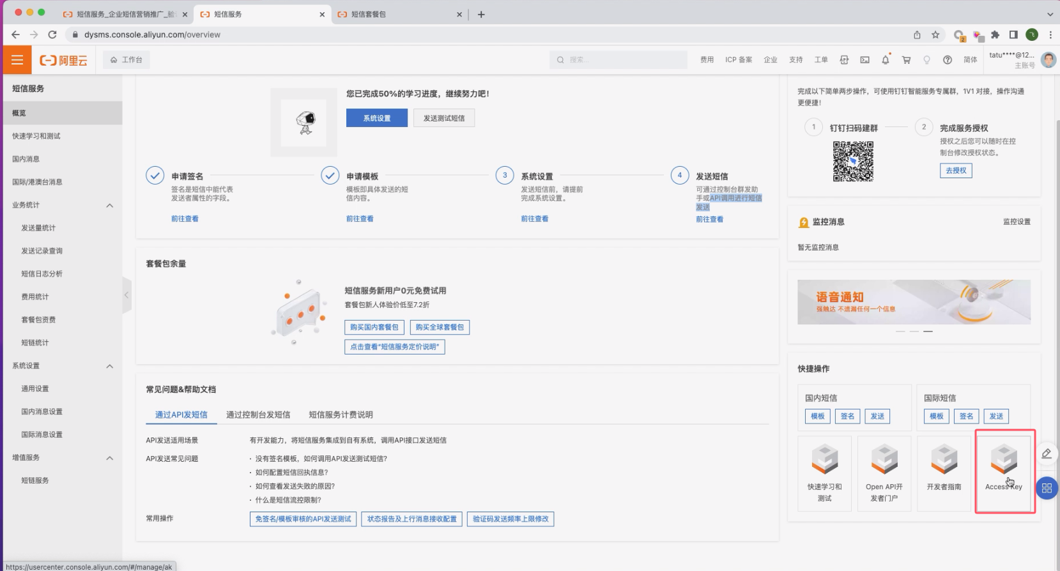
Task: Click 前往查看 under 发送短信 step
Action: pos(709,219)
